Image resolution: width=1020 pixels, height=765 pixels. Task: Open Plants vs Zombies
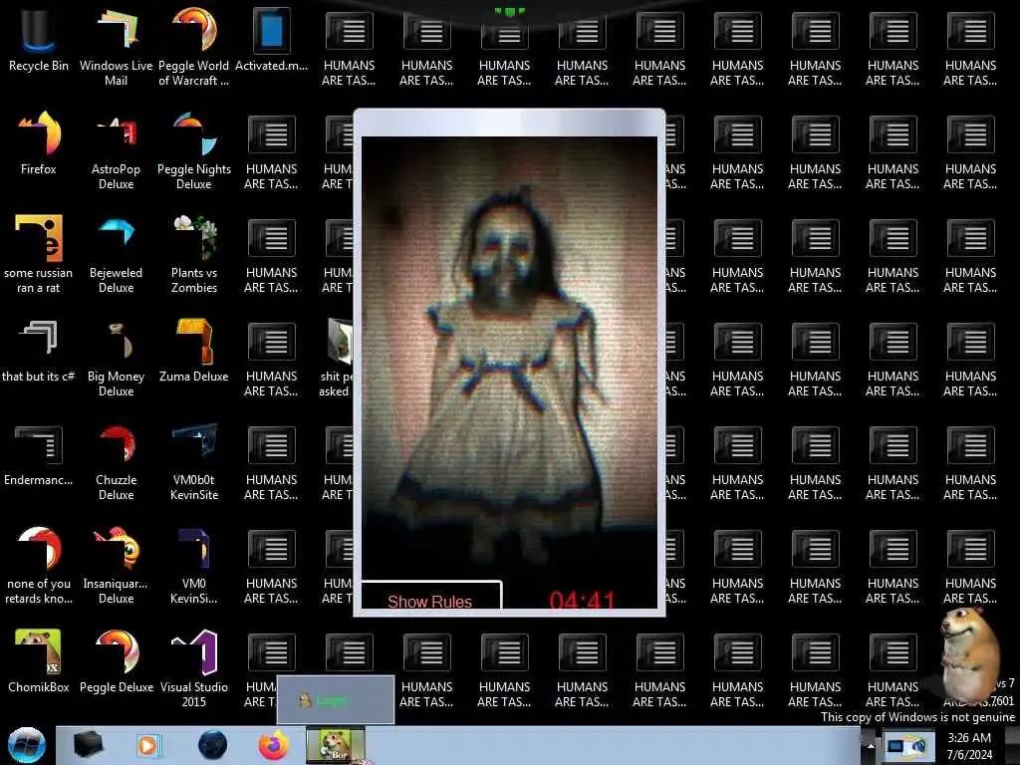click(x=194, y=254)
